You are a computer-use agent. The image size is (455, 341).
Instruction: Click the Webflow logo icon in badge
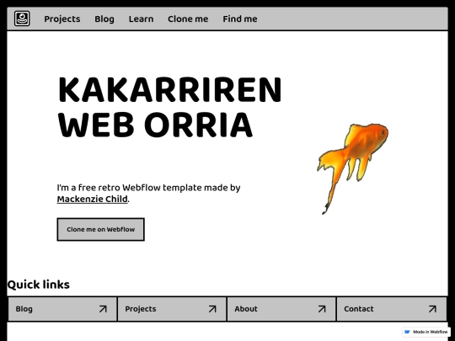408,332
